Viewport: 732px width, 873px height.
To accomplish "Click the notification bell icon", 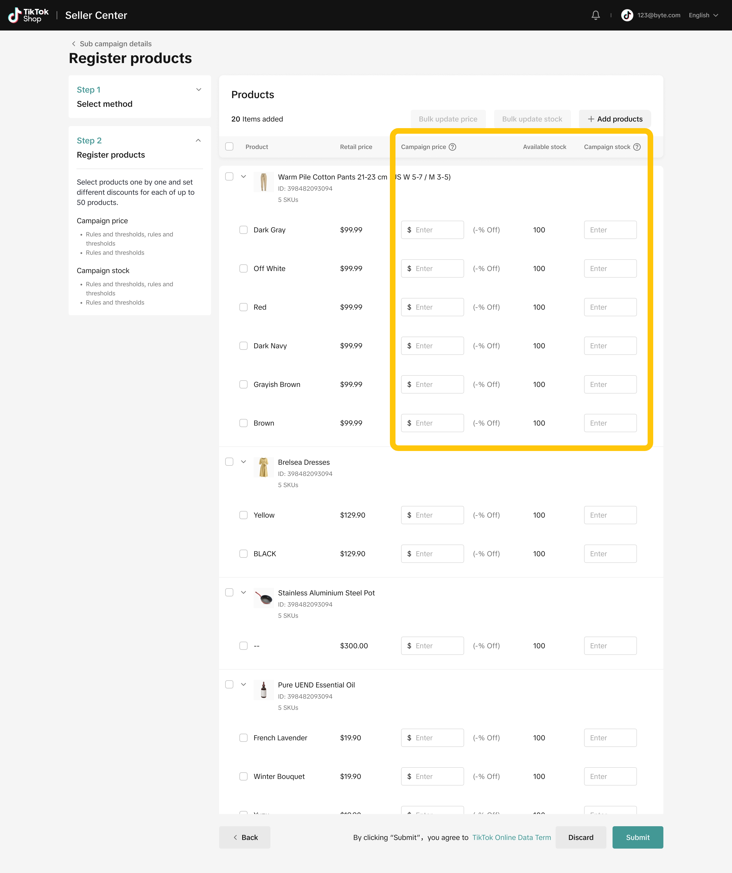I will pyautogui.click(x=595, y=16).
